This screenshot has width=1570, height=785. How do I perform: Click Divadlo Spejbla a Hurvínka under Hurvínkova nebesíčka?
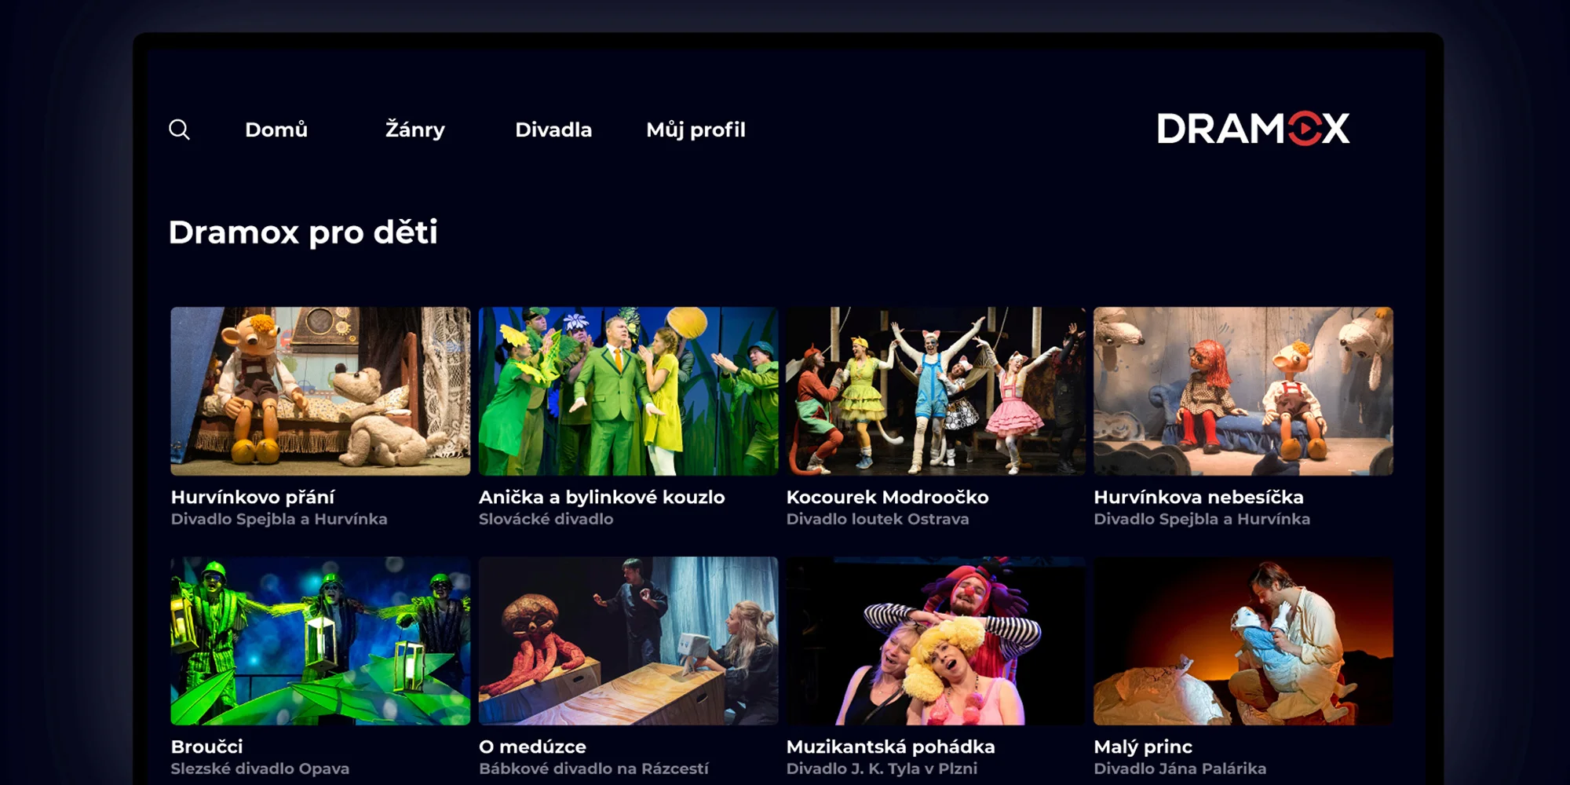pyautogui.click(x=1202, y=519)
